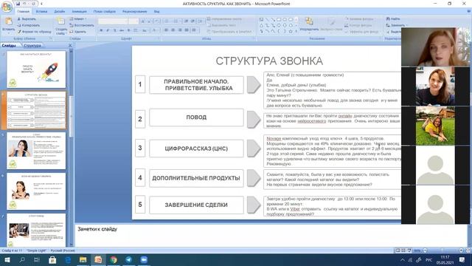472x266 pixels.
Task: Switch to the Структура outline pane tab
Action: click(32, 46)
